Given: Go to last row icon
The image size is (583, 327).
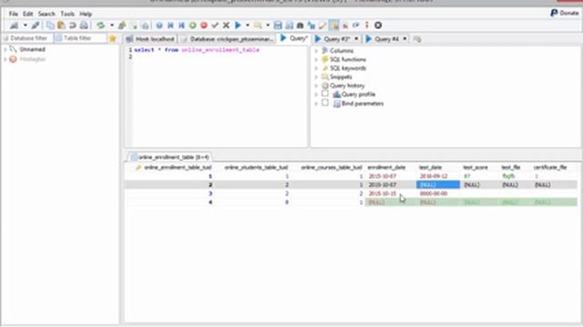Looking at the screenshot, I should pos(181,25).
